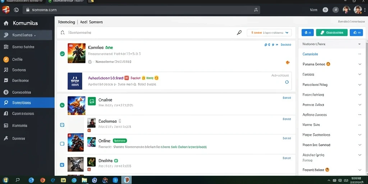Open the highlighted active taskbar app icon
The height and width of the screenshot is (184, 368).
click(x=126, y=180)
